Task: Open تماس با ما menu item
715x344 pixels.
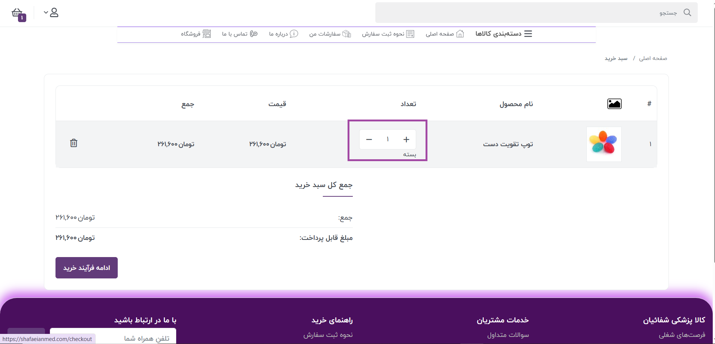Action: pos(240,34)
